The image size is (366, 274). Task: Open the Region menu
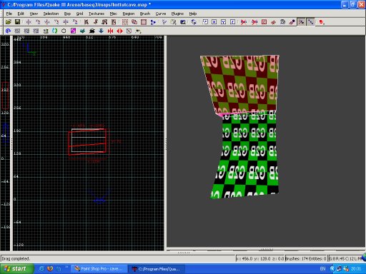coord(129,14)
